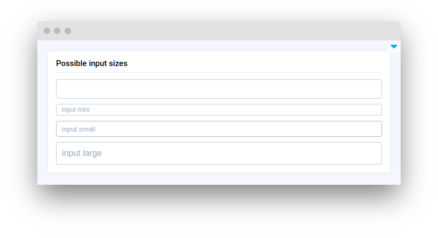This screenshot has height=238, width=438.
Task: Click the white card's bottom padding area
Action: [x=219, y=168]
